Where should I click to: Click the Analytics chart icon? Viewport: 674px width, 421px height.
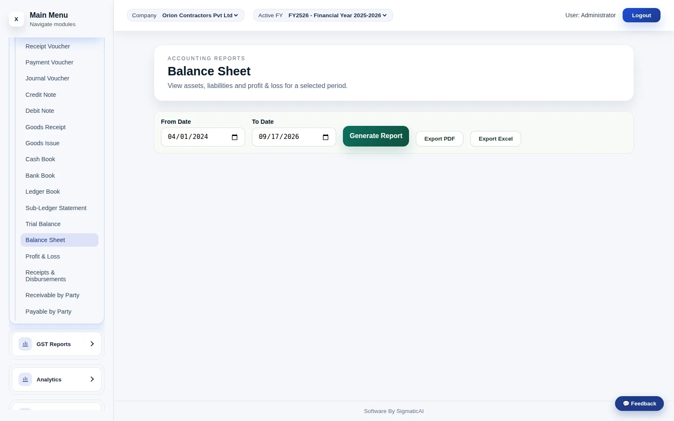point(25,379)
